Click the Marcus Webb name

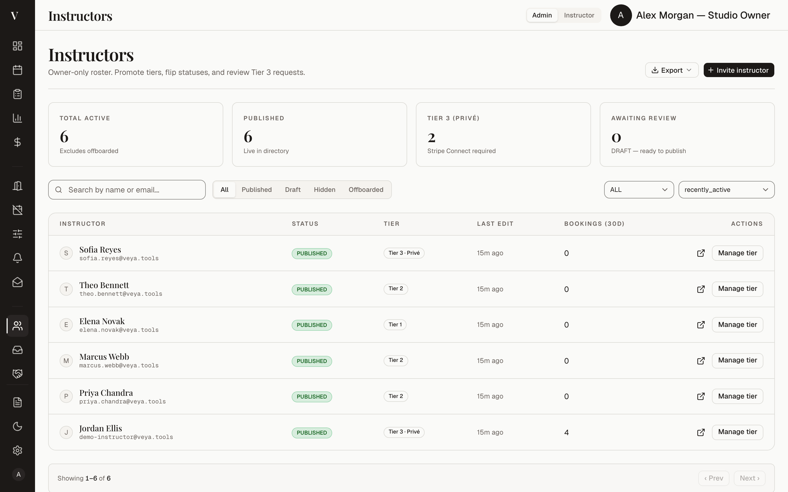pyautogui.click(x=104, y=357)
